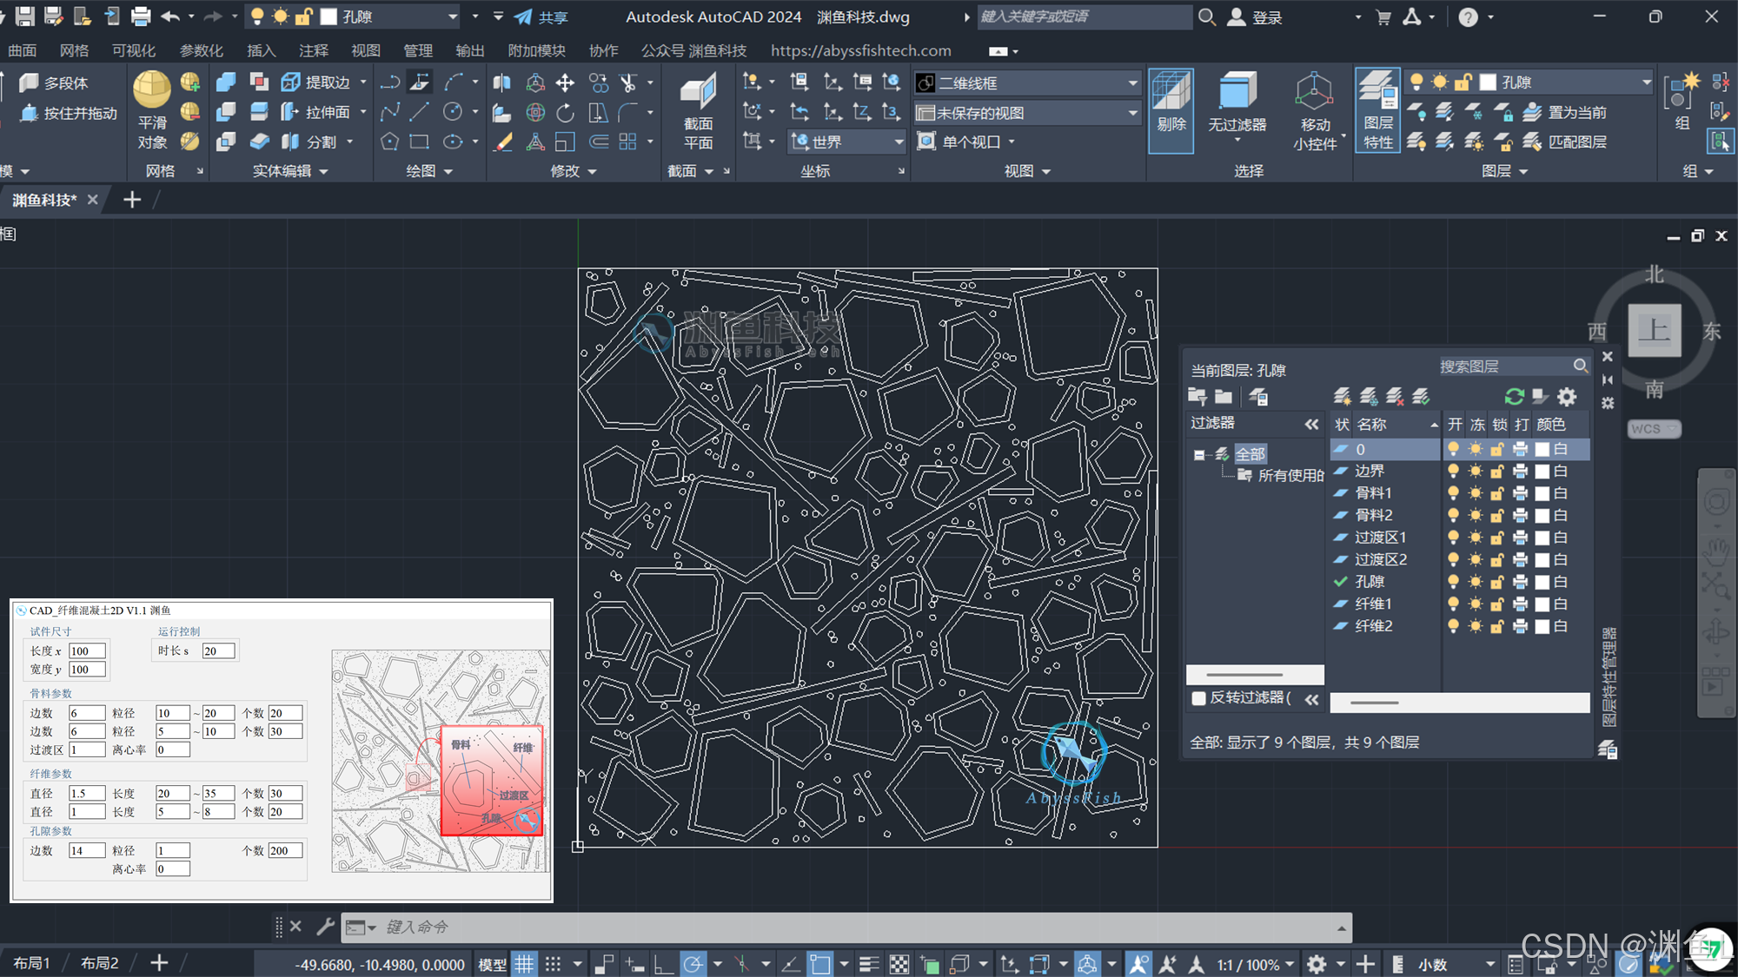Viewport: 1738px width, 977px height.
Task: Open the 二维线框 visual style dropdown
Action: pos(1132,83)
